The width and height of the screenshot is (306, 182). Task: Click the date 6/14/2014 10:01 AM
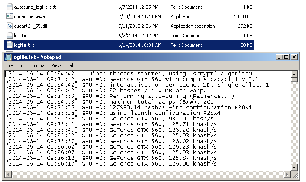click(140, 45)
